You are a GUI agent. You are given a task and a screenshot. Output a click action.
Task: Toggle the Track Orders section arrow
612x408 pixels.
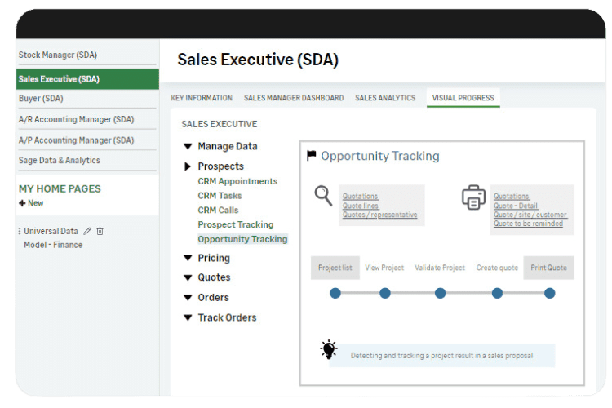click(x=188, y=318)
